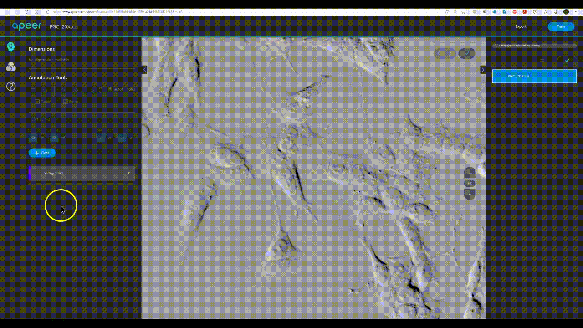This screenshot has width=583, height=328.
Task: Zoom out with the minus icon
Action: 469,194
